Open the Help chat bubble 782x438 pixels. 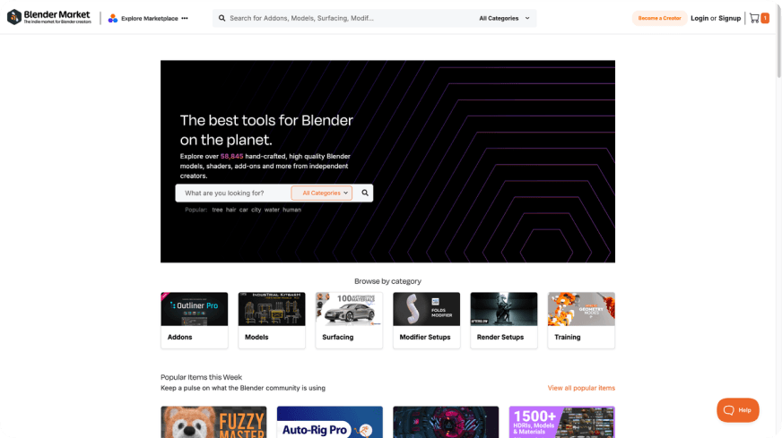coord(738,410)
